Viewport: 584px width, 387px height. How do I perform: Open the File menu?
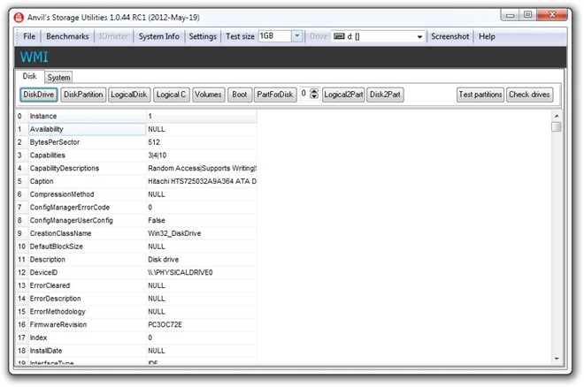pyautogui.click(x=29, y=36)
